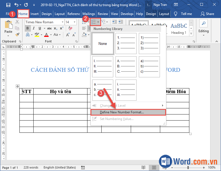This screenshot has width=221, height=171.
Task: Select the None numbering option
Action: [x=103, y=44]
